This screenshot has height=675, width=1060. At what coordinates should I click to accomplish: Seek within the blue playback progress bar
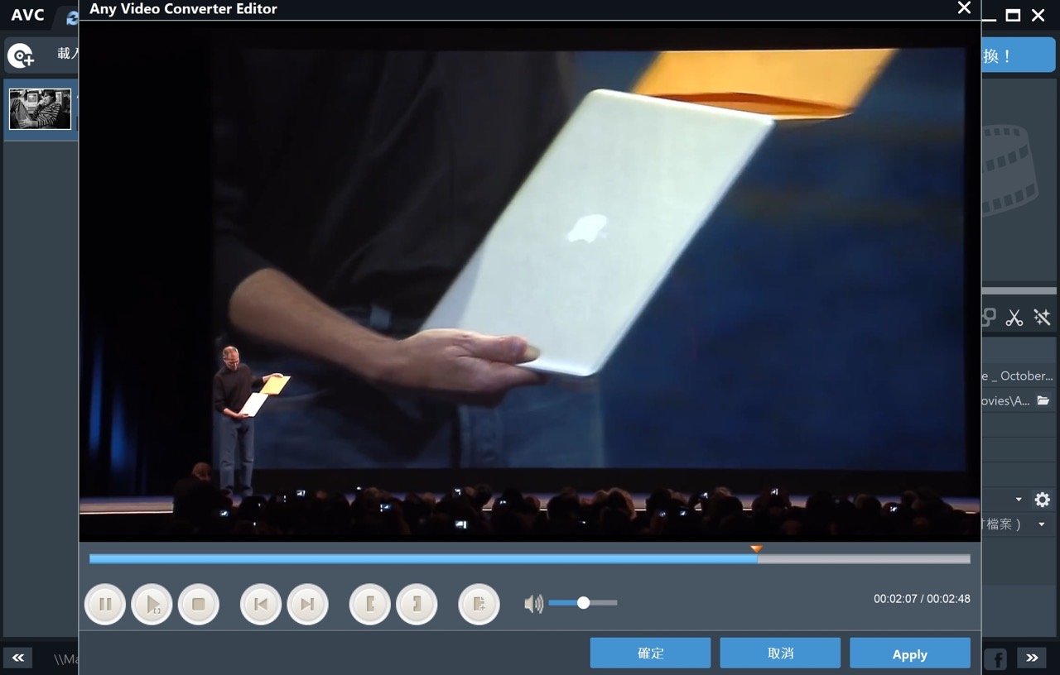tap(529, 559)
